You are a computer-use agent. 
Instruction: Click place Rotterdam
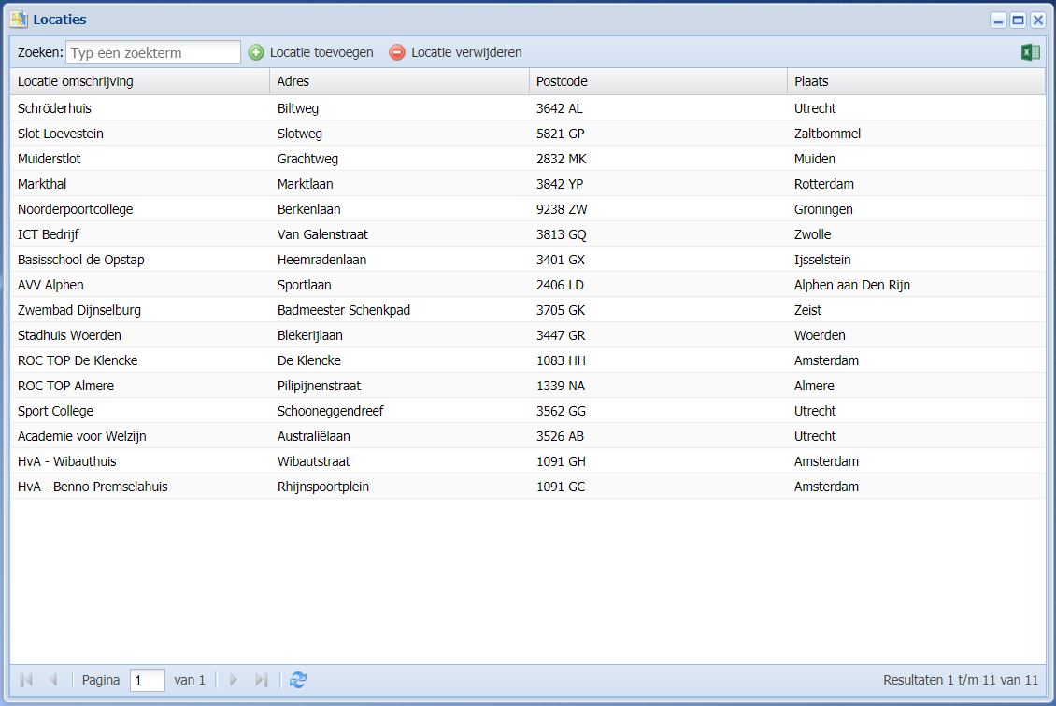[824, 184]
